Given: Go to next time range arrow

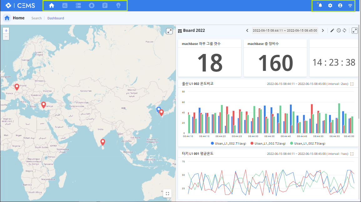Looking at the screenshot, I should [x=323, y=30].
